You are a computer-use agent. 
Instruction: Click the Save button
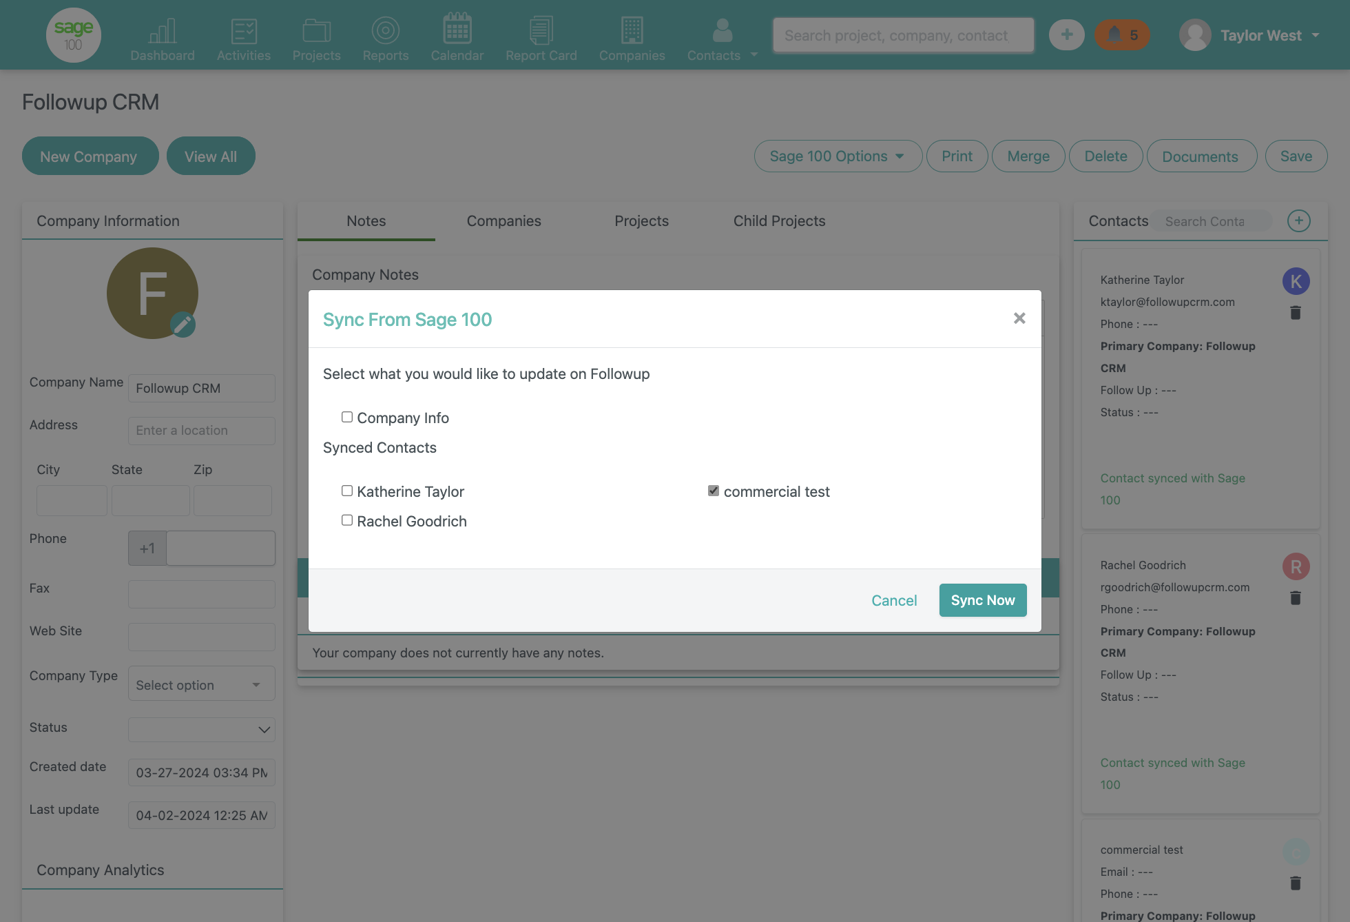pyautogui.click(x=1296, y=156)
